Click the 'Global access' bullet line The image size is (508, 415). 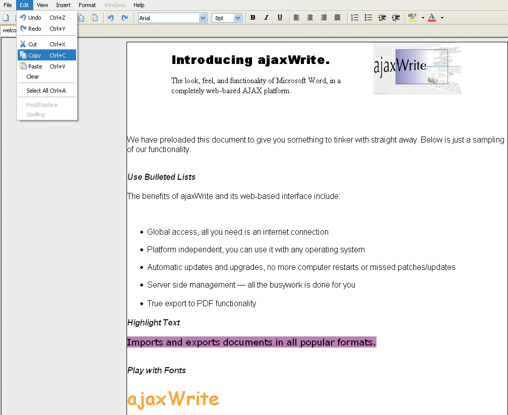click(238, 232)
